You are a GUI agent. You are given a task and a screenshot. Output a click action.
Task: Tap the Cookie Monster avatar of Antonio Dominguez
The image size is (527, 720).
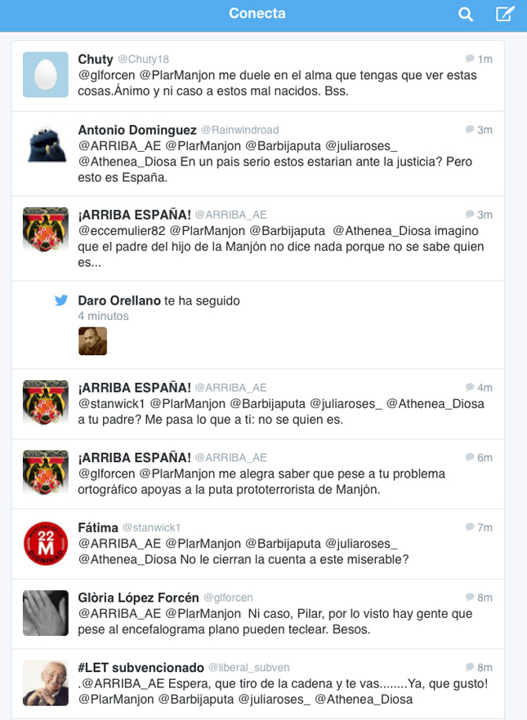46,145
